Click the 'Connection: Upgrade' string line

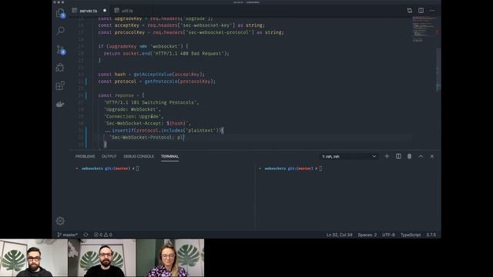[x=133, y=116]
